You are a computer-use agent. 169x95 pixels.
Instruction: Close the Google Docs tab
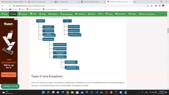click(x=78, y=2)
